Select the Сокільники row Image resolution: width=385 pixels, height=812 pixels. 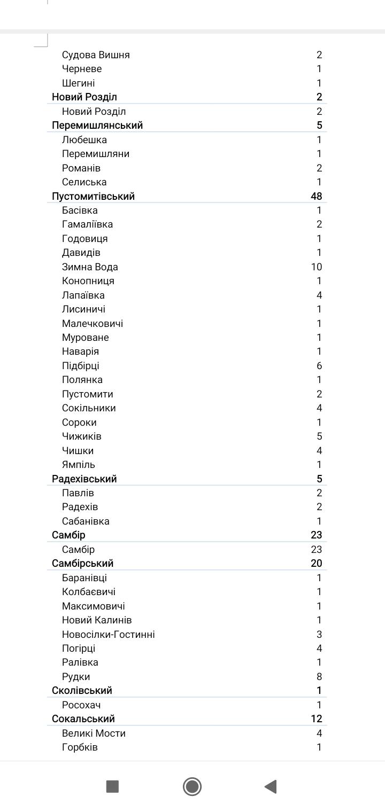click(x=89, y=408)
